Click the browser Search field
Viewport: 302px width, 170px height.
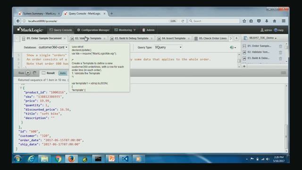214,21
